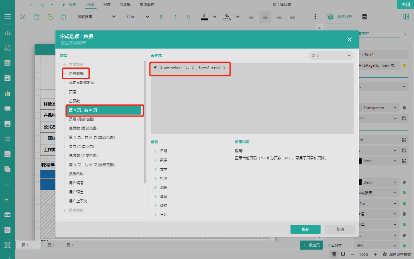Click the black font color swatch
The width and height of the screenshot is (414, 259).
click(204, 17)
